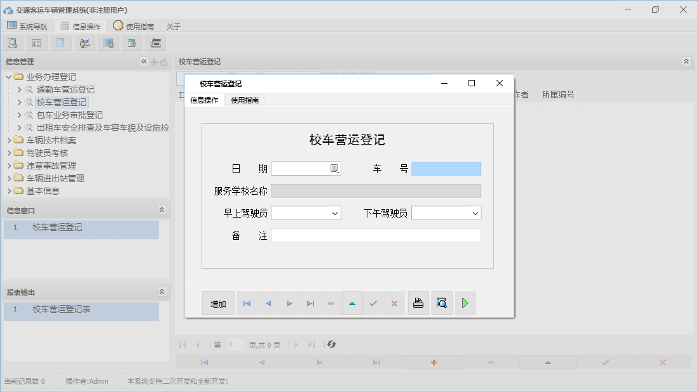Click inside the 车号 input field
This screenshot has height=392, width=698.
446,168
